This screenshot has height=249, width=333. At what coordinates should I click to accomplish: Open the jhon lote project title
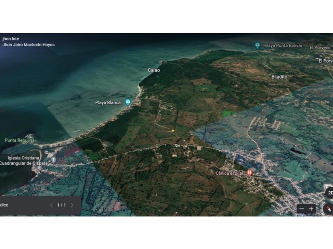coord(11,39)
